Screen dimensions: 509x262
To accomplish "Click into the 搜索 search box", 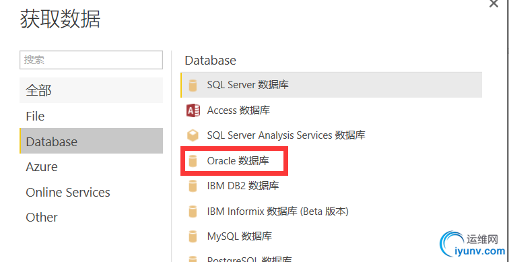I will (91, 60).
